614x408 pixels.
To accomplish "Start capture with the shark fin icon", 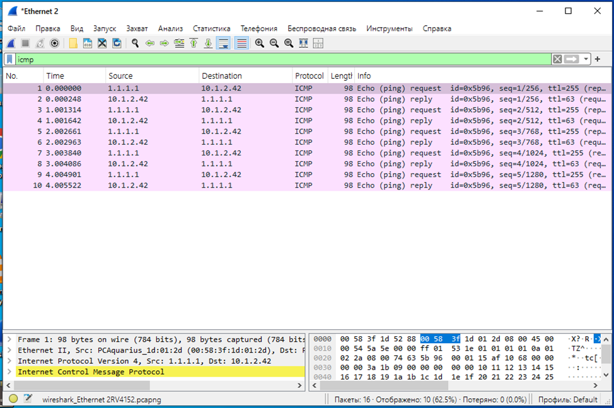I will pyautogui.click(x=11, y=43).
